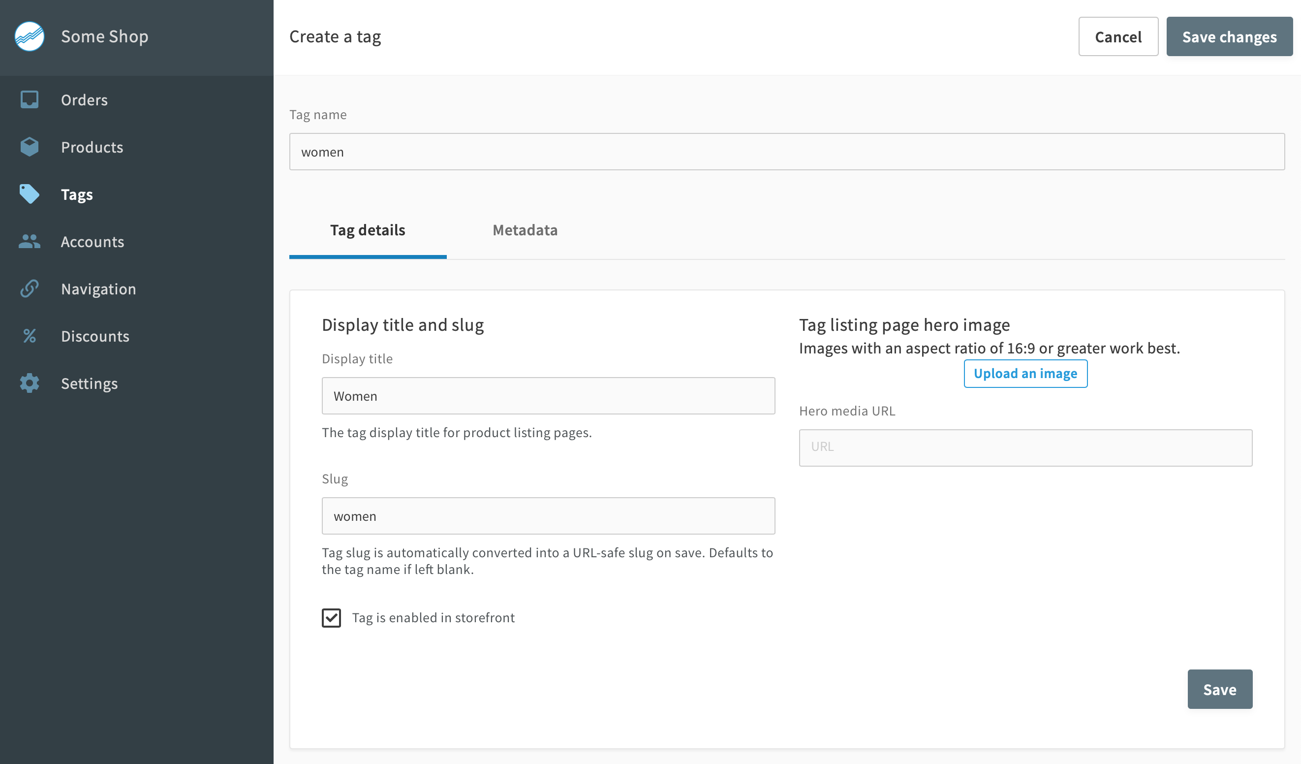This screenshot has height=764, width=1301.
Task: Click into the Display title field
Action: (548, 396)
